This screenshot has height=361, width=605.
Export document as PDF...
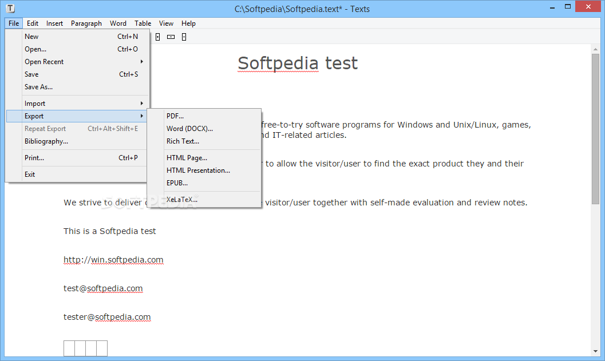click(x=204, y=116)
